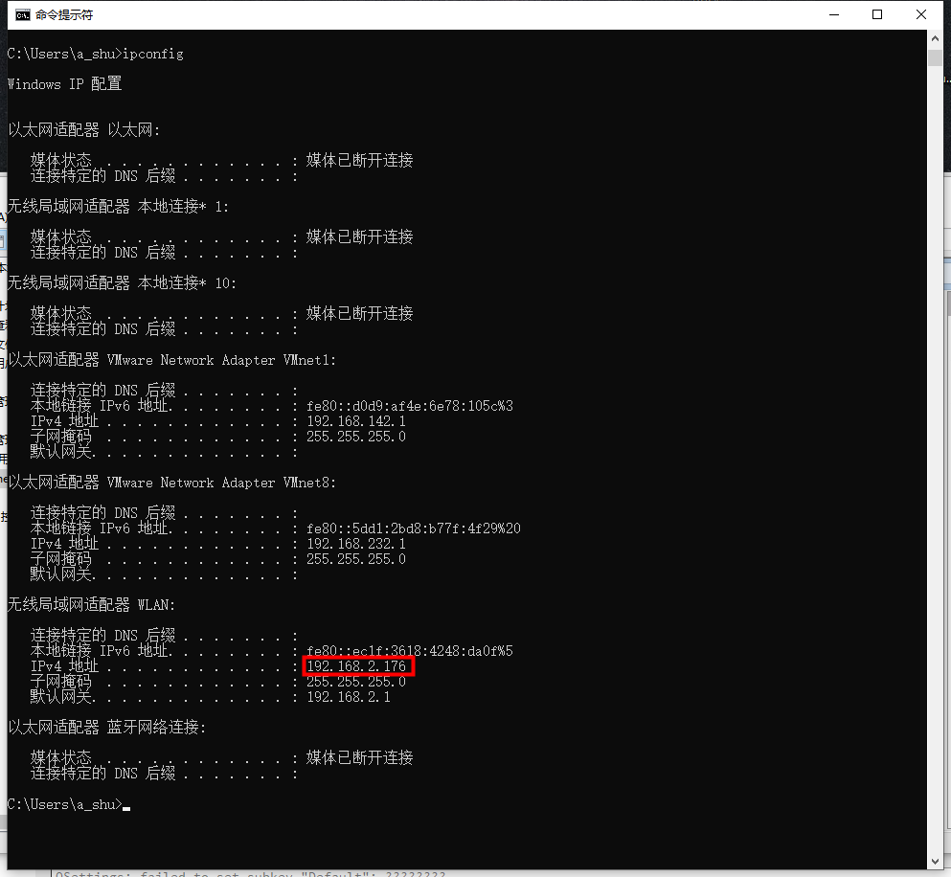This screenshot has height=877, width=951.
Task: Click the vertical scrollbar thumb
Action: pyautogui.click(x=935, y=58)
